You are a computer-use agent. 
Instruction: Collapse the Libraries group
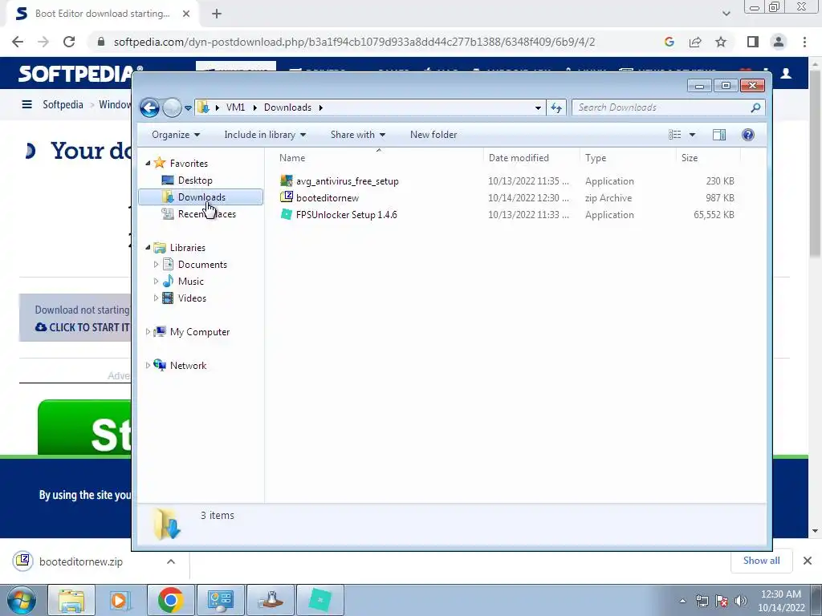148,247
